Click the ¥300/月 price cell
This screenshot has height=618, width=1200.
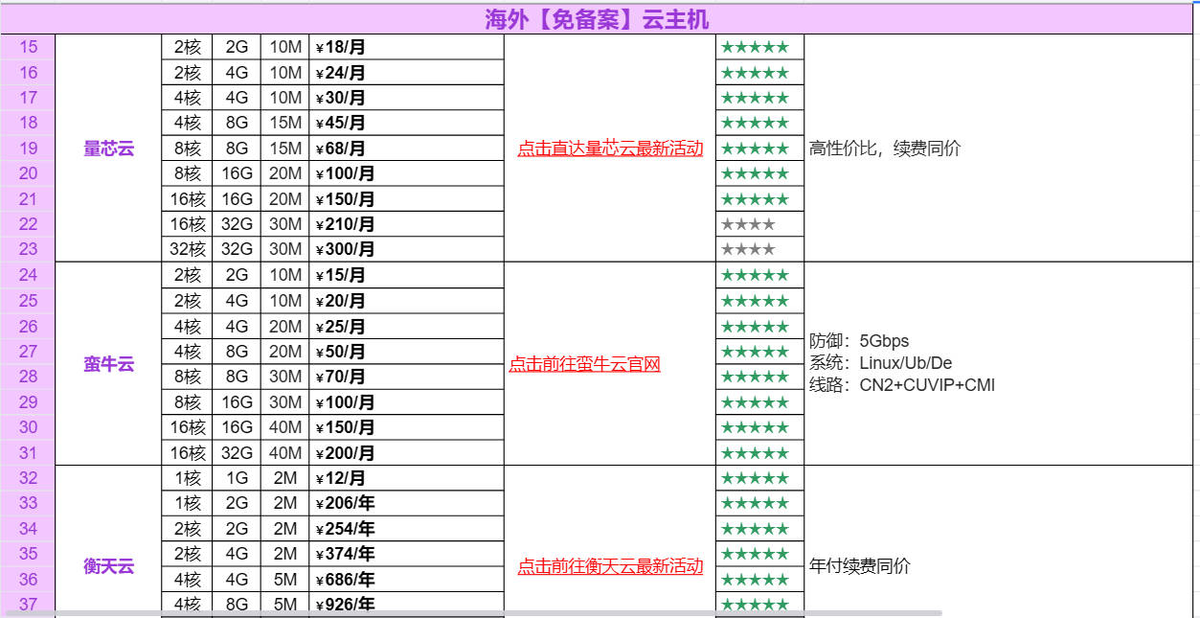tap(406, 249)
